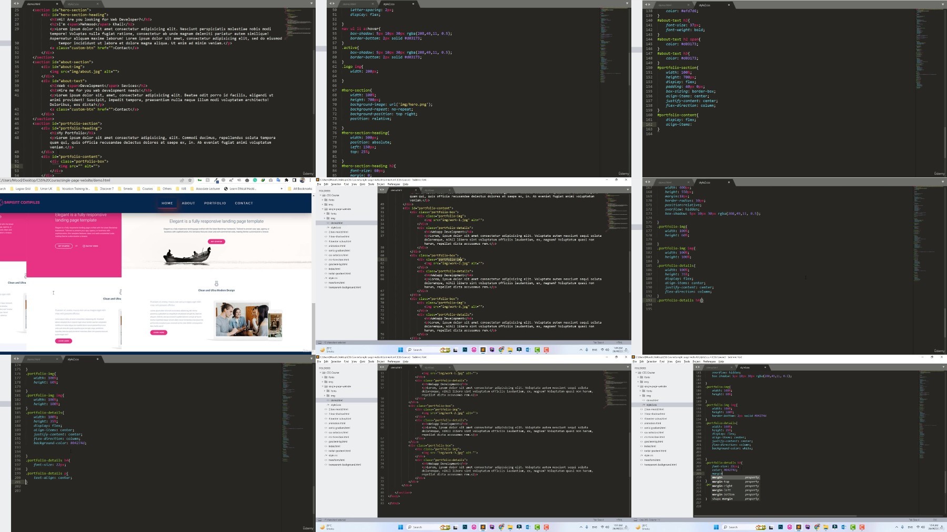The image size is (947, 532).
Task: Click the pink Get Started button under the boat heading
Action: tap(217, 242)
